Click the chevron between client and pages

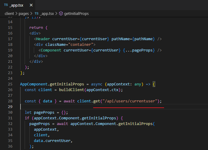pyautogui.click(x=17, y=13)
